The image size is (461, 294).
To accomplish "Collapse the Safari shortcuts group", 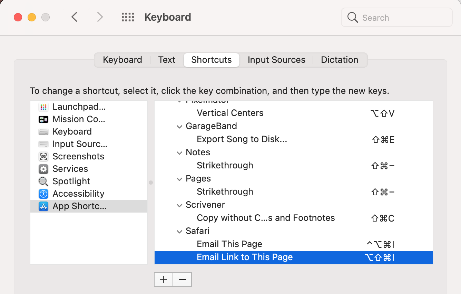I will tap(179, 232).
